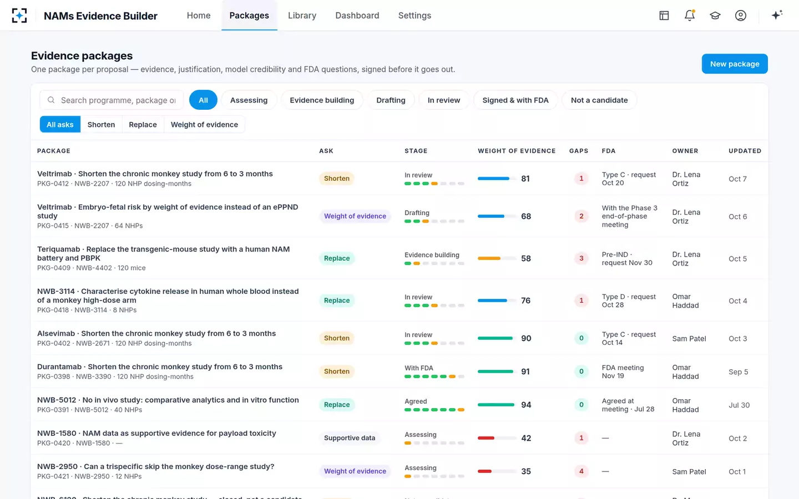799x499 pixels.
Task: Click the New package button
Action: point(735,64)
